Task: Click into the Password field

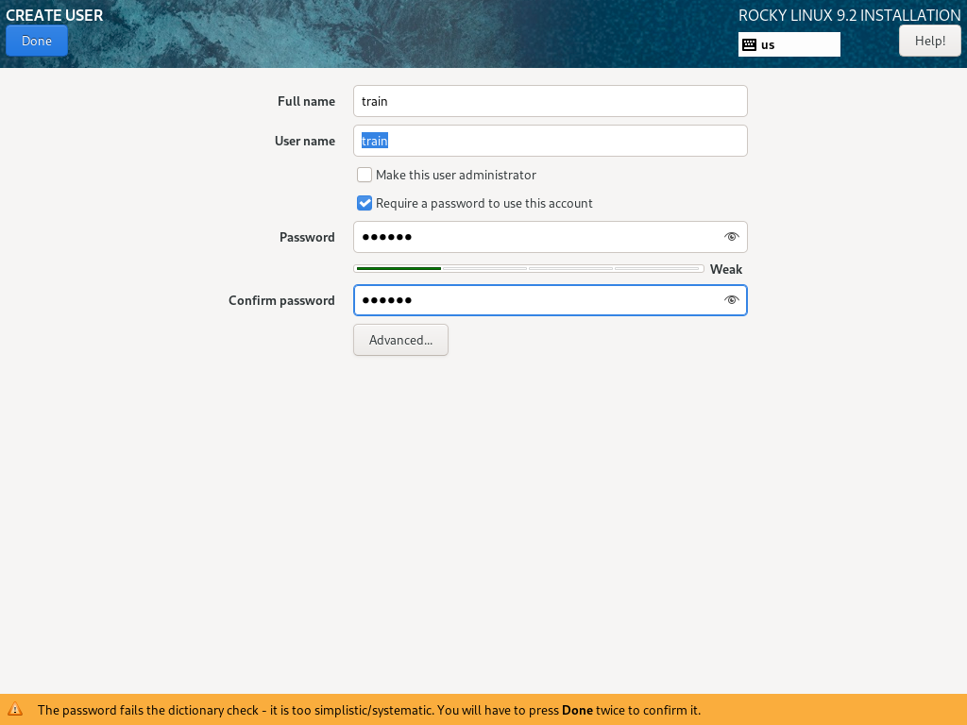Action: pyautogui.click(x=551, y=237)
